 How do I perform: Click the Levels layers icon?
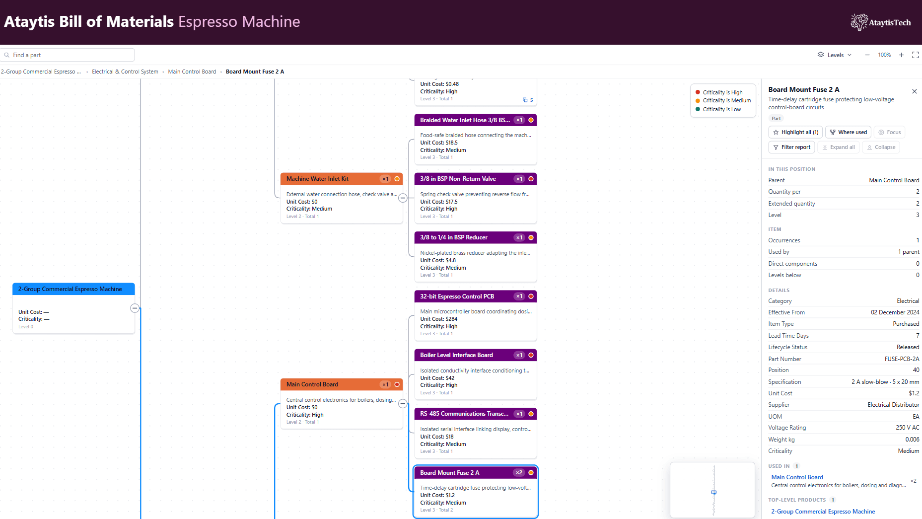click(821, 55)
